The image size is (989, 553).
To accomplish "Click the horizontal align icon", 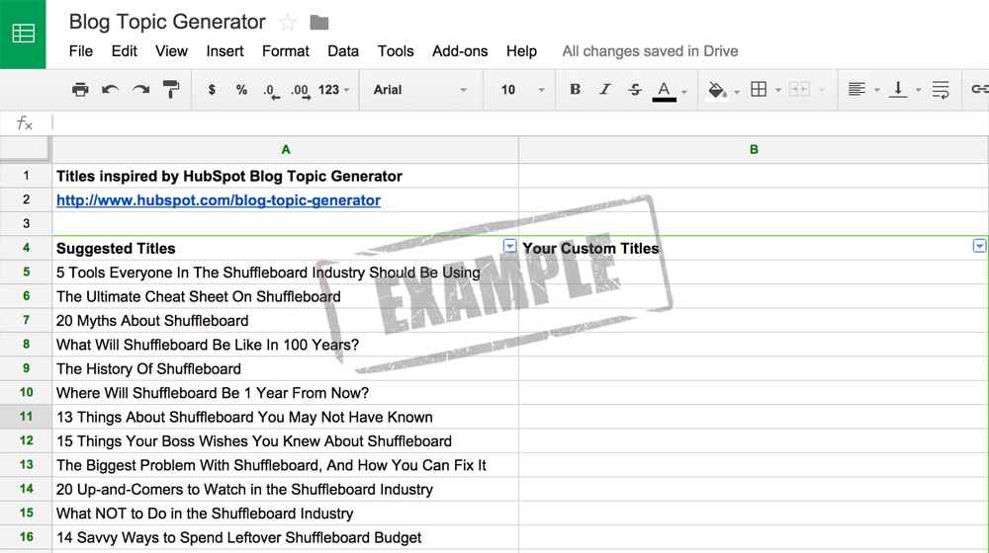I will pos(856,90).
